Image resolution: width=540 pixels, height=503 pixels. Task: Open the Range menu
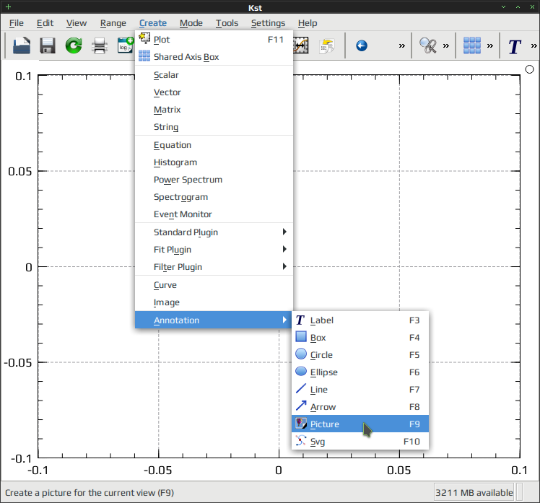click(x=113, y=23)
